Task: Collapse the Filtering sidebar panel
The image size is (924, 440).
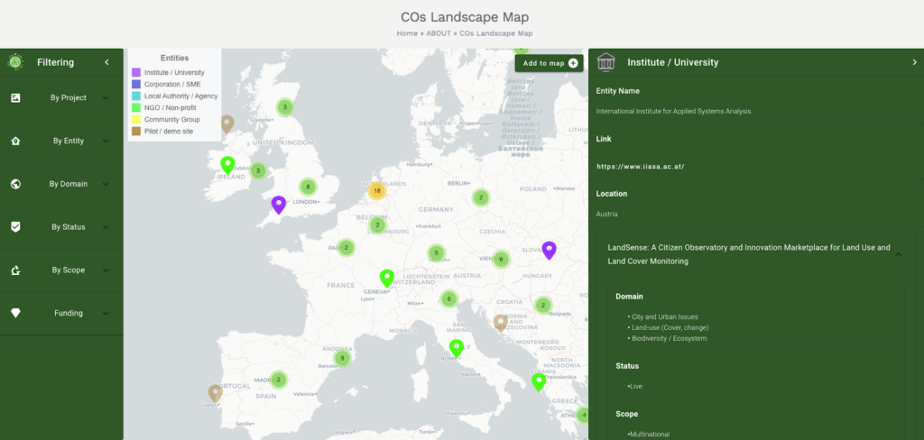Action: pos(106,62)
